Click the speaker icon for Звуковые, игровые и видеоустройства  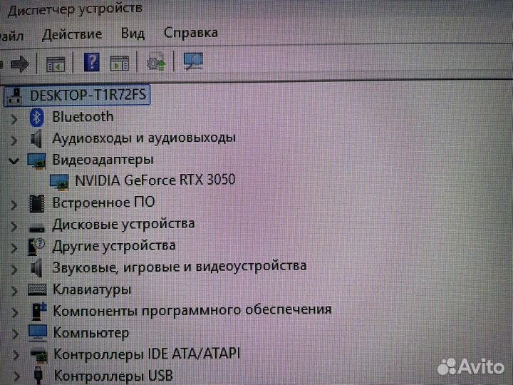tap(36, 268)
